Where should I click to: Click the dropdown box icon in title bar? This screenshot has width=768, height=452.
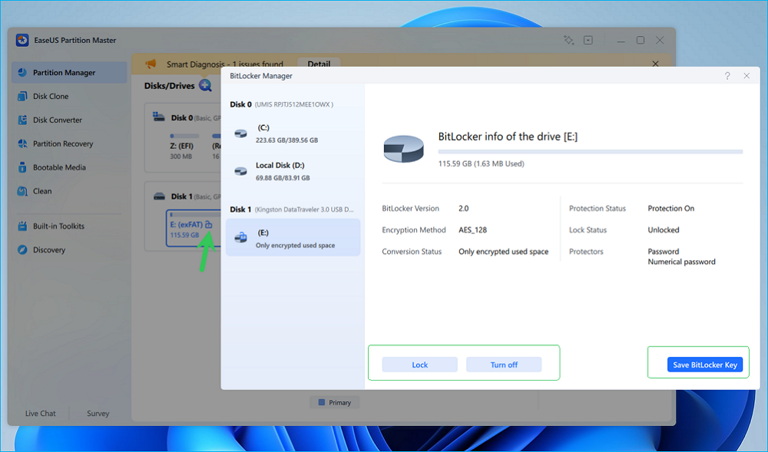pyautogui.click(x=588, y=40)
